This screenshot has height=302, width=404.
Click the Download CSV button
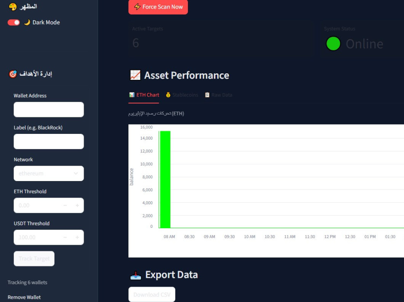(x=152, y=294)
